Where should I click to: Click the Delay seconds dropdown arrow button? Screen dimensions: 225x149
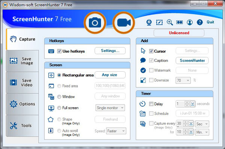point(193,104)
